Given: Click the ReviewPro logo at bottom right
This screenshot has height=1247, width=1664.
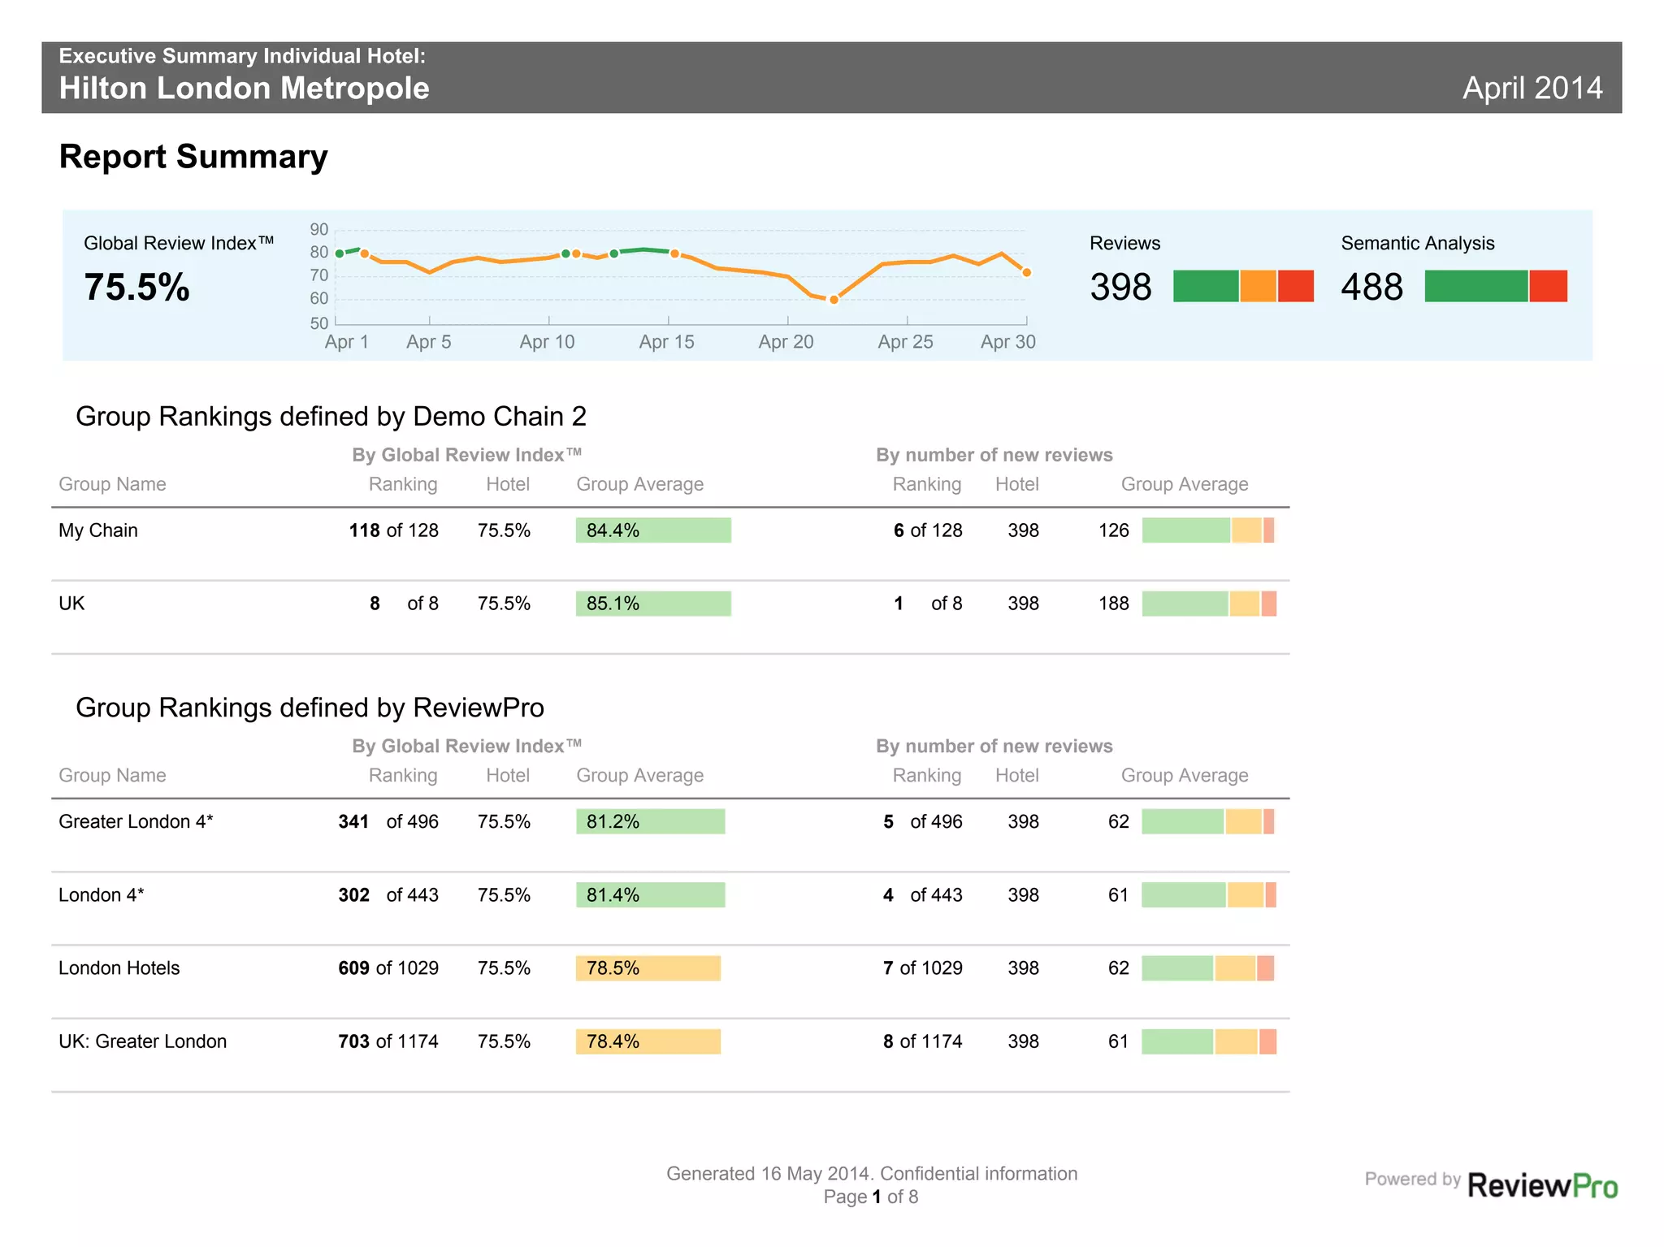Looking at the screenshot, I should [1541, 1185].
